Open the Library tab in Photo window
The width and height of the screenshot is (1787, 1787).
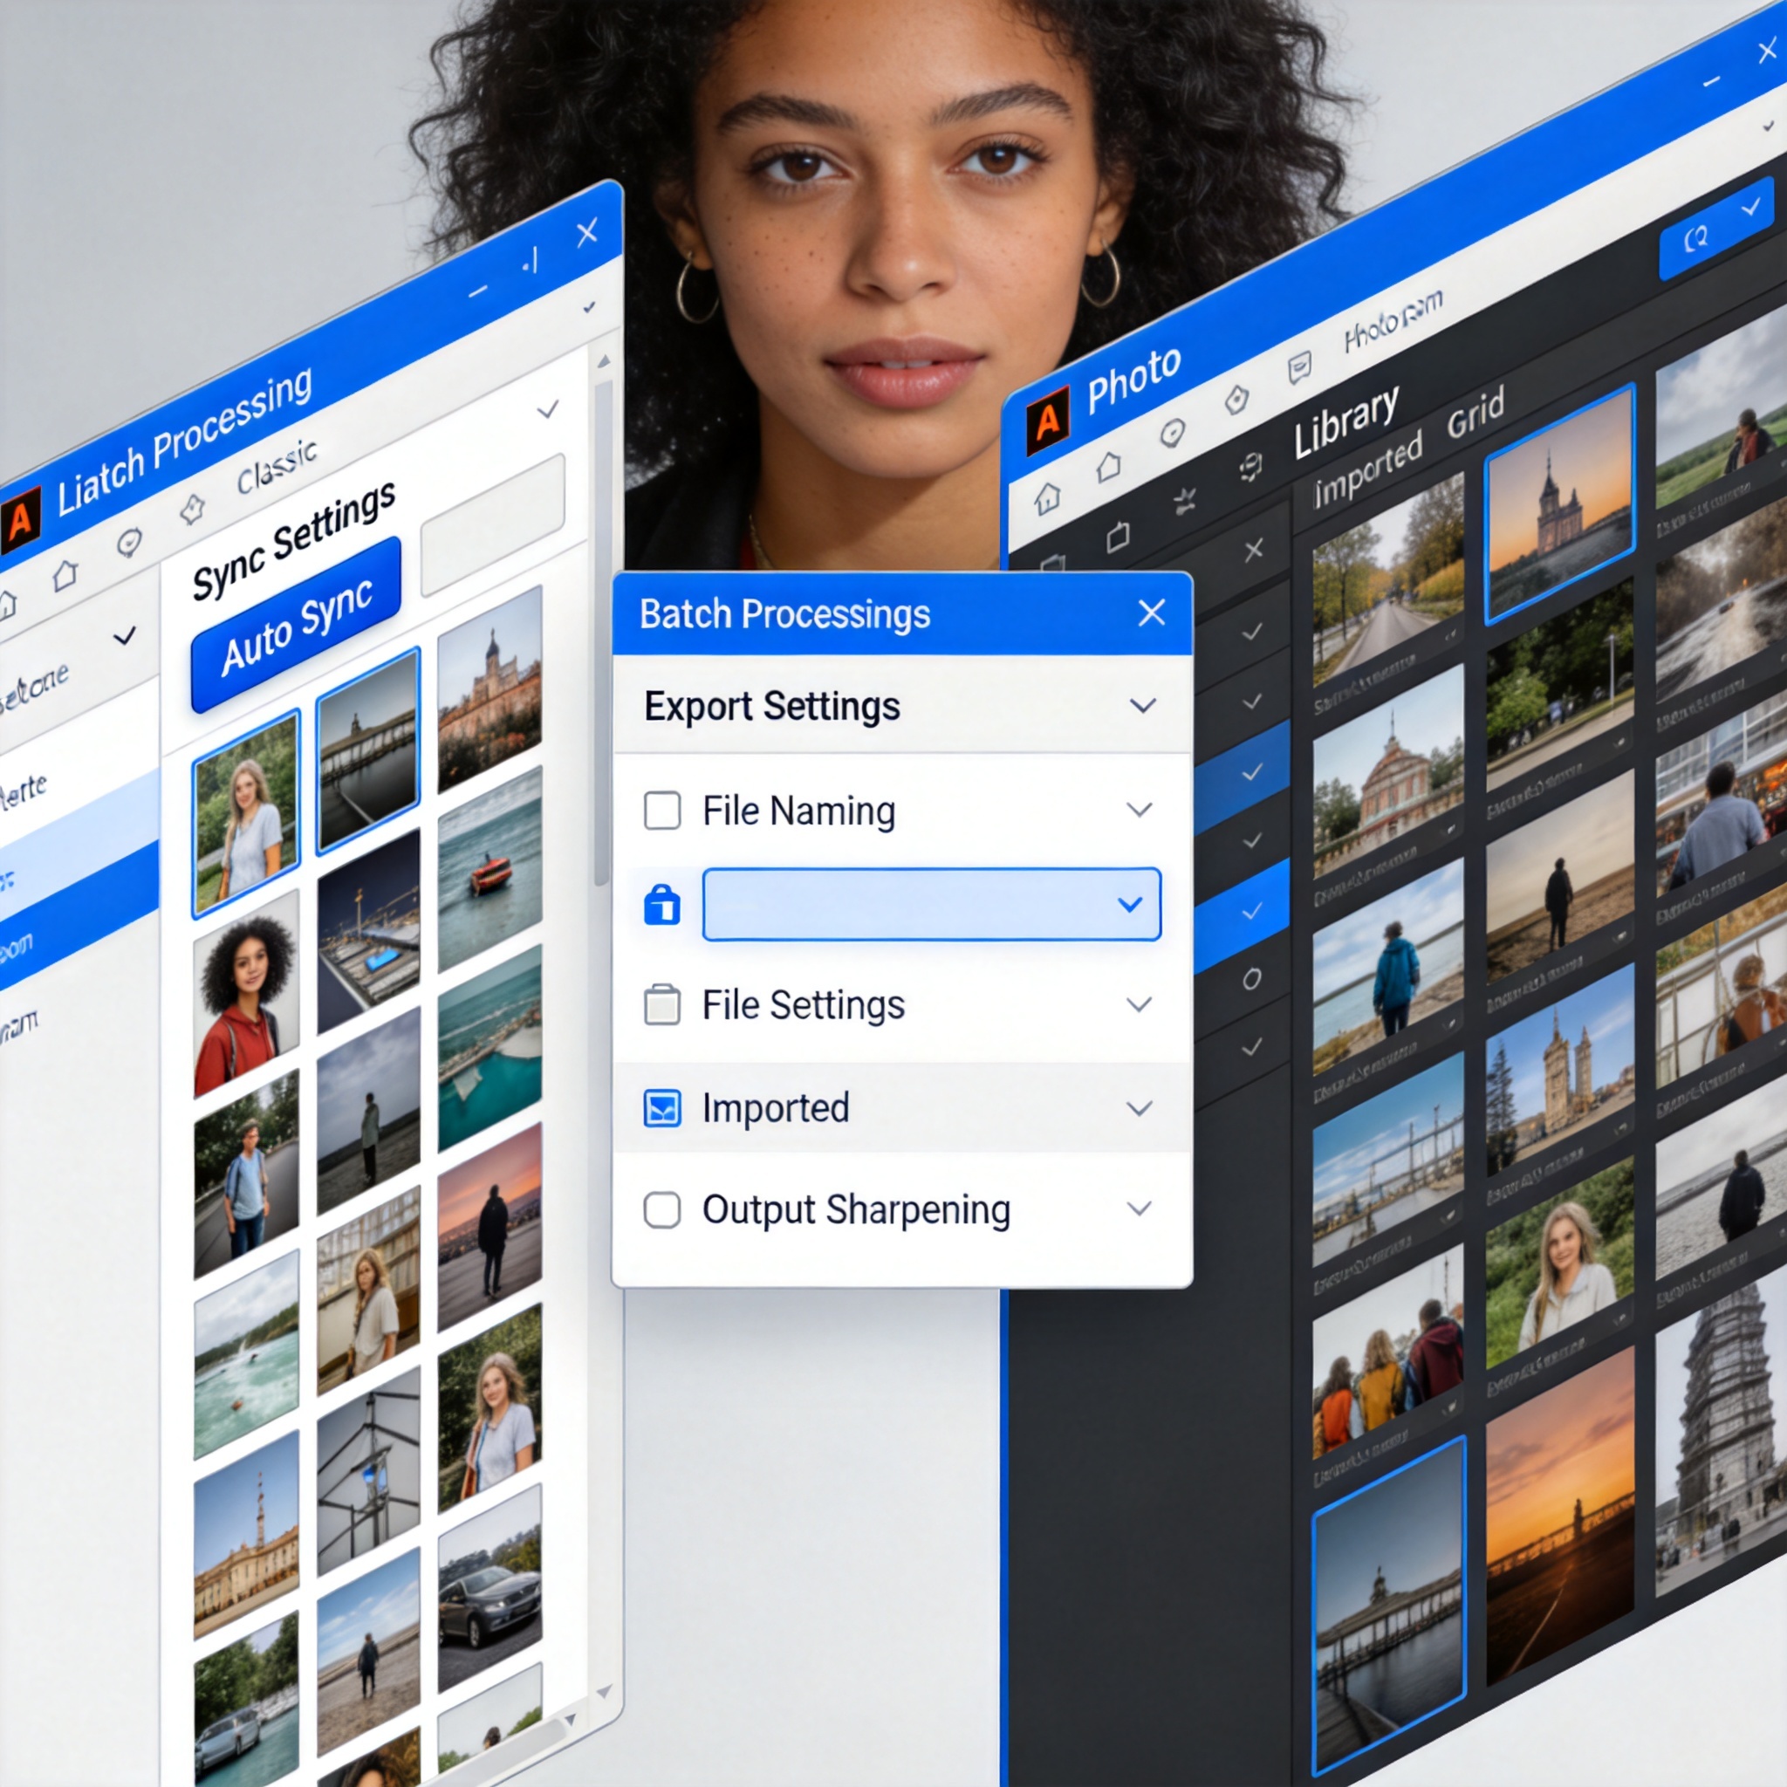1345,421
